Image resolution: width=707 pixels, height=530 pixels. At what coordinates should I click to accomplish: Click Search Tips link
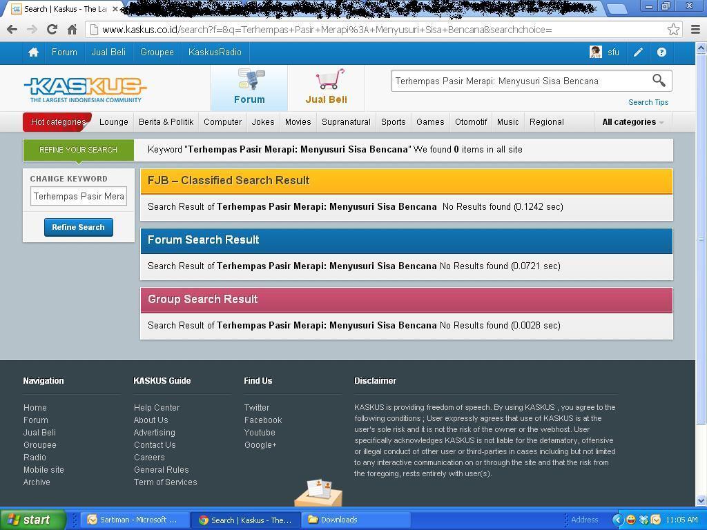click(x=648, y=102)
